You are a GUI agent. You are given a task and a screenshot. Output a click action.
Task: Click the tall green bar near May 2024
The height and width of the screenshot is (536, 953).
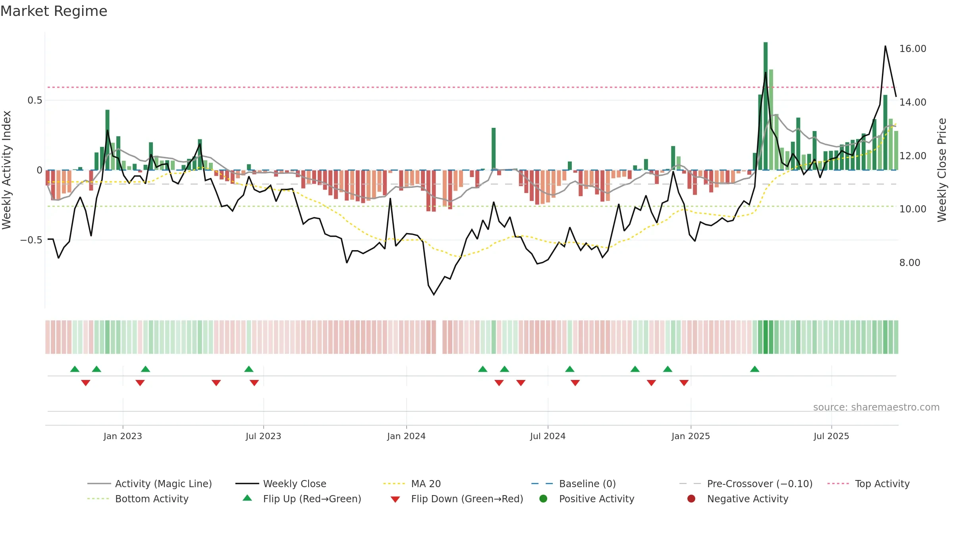click(x=494, y=149)
